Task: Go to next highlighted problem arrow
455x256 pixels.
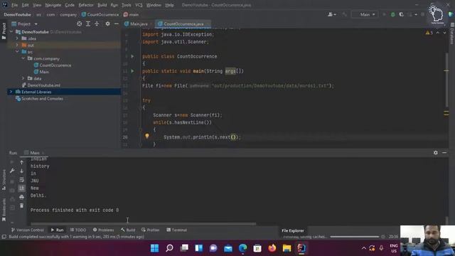Action: [x=444, y=33]
